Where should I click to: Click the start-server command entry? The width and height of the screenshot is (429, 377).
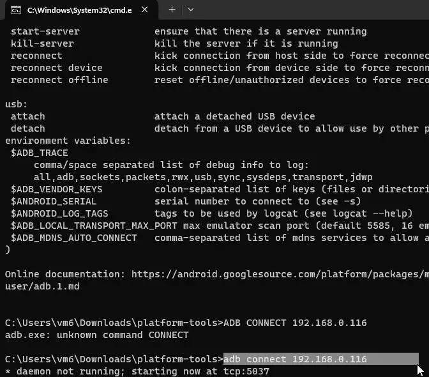45,31
